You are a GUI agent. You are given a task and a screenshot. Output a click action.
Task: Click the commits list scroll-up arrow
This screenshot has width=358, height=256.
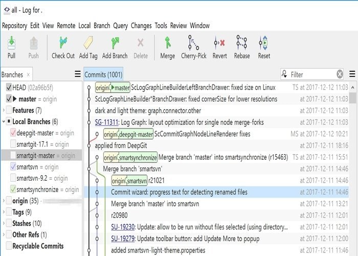pos(353,88)
